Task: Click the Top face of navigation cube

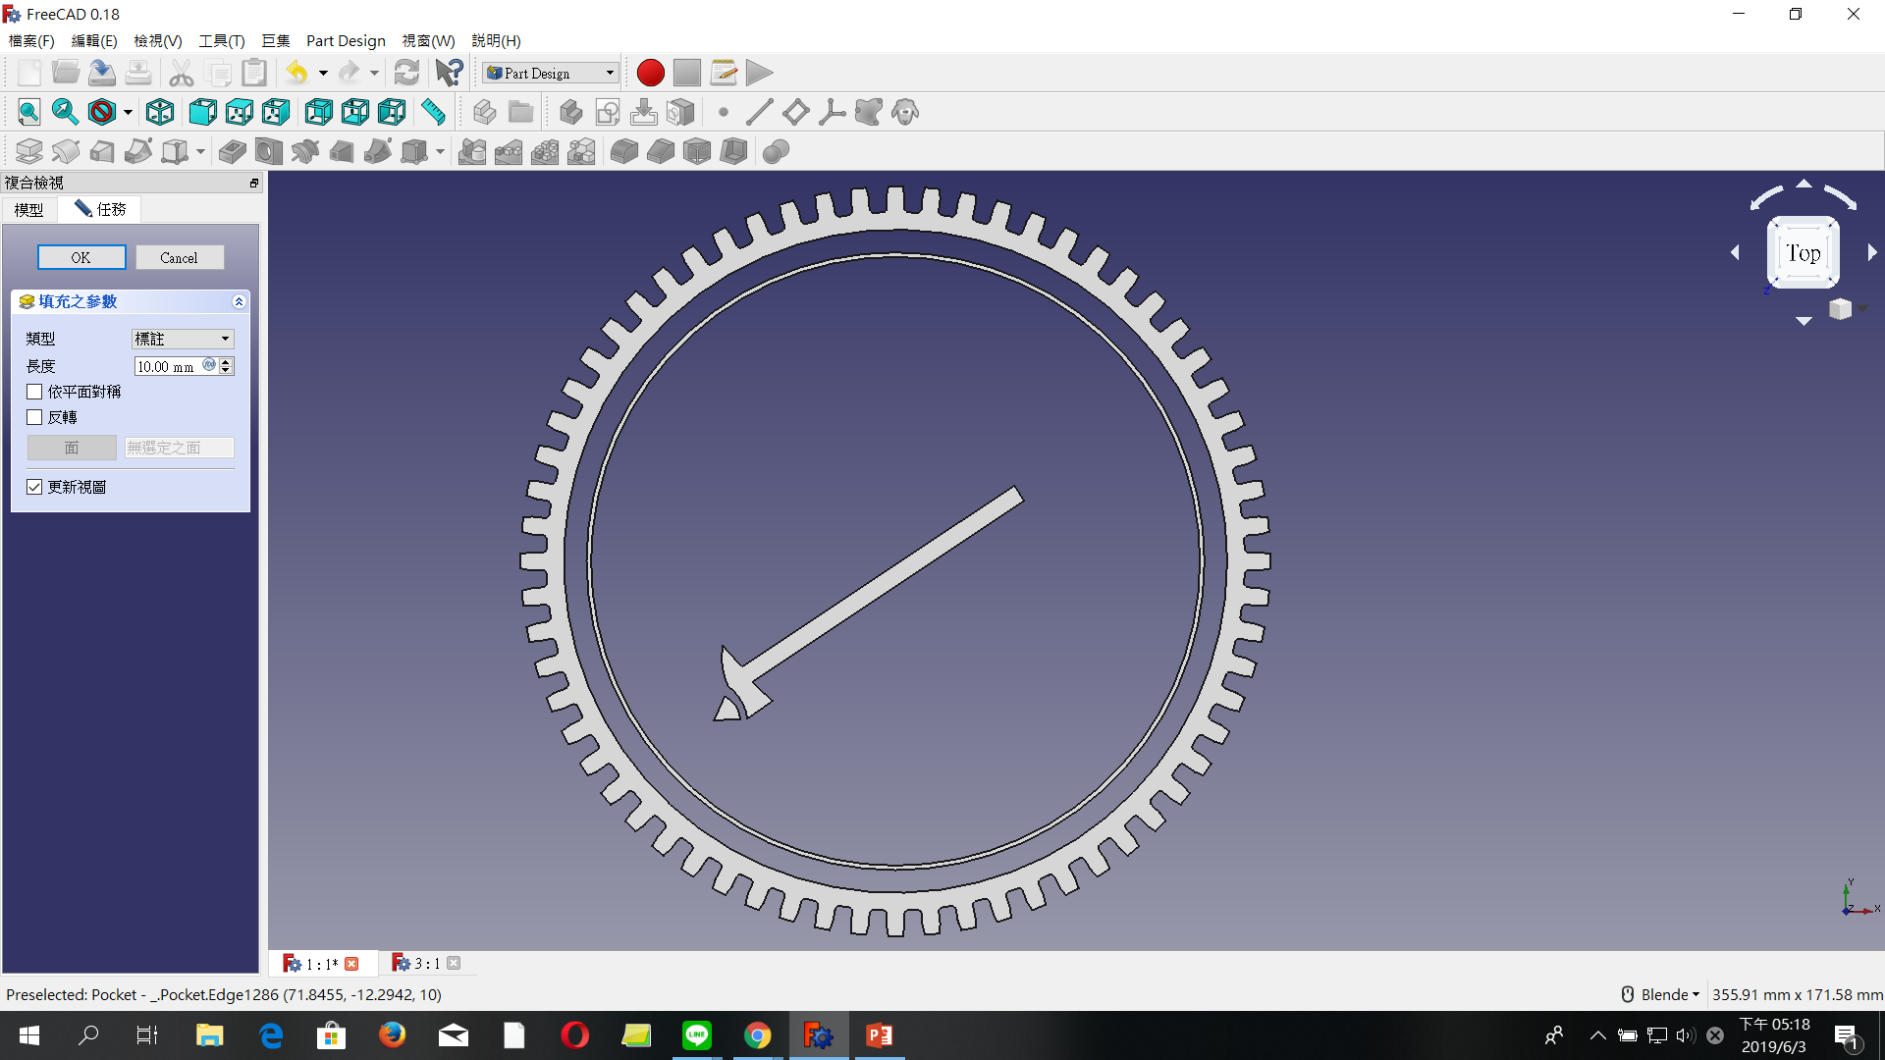Action: 1803,252
